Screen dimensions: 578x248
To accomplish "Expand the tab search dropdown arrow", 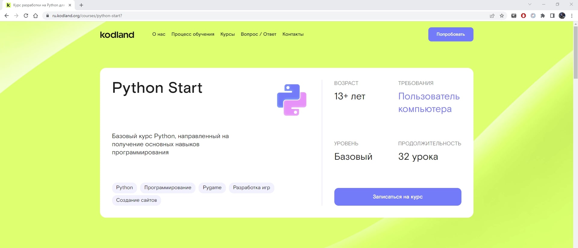I will pyautogui.click(x=530, y=4).
